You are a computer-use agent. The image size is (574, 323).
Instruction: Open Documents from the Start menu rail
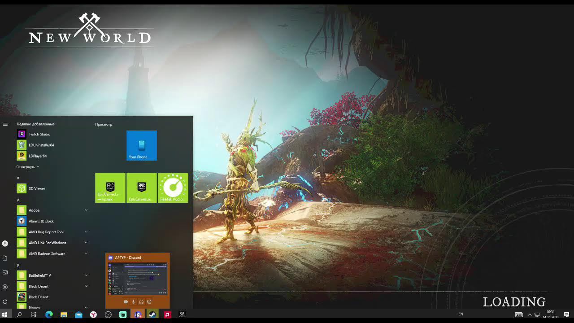pos(5,258)
